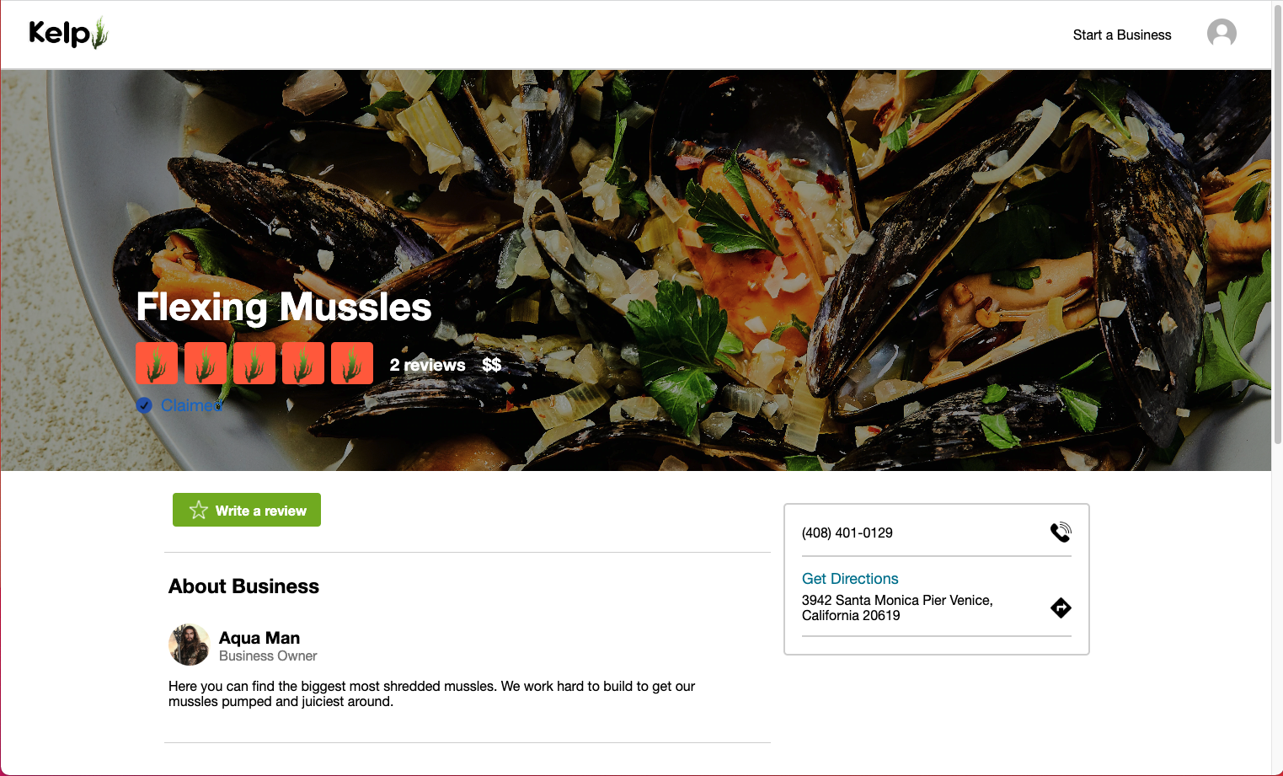Viewport: 1283px width, 776px height.
Task: Click the Kelp logo in header
Action: tap(68, 34)
